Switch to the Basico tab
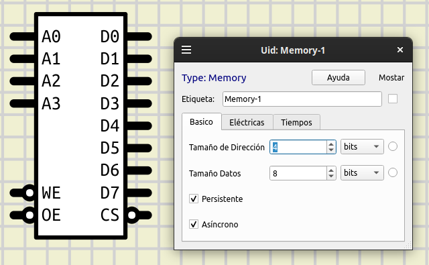Image resolution: width=429 pixels, height=265 pixels. 201,122
